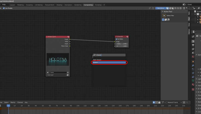Open the Material properties tab

(193, 85)
